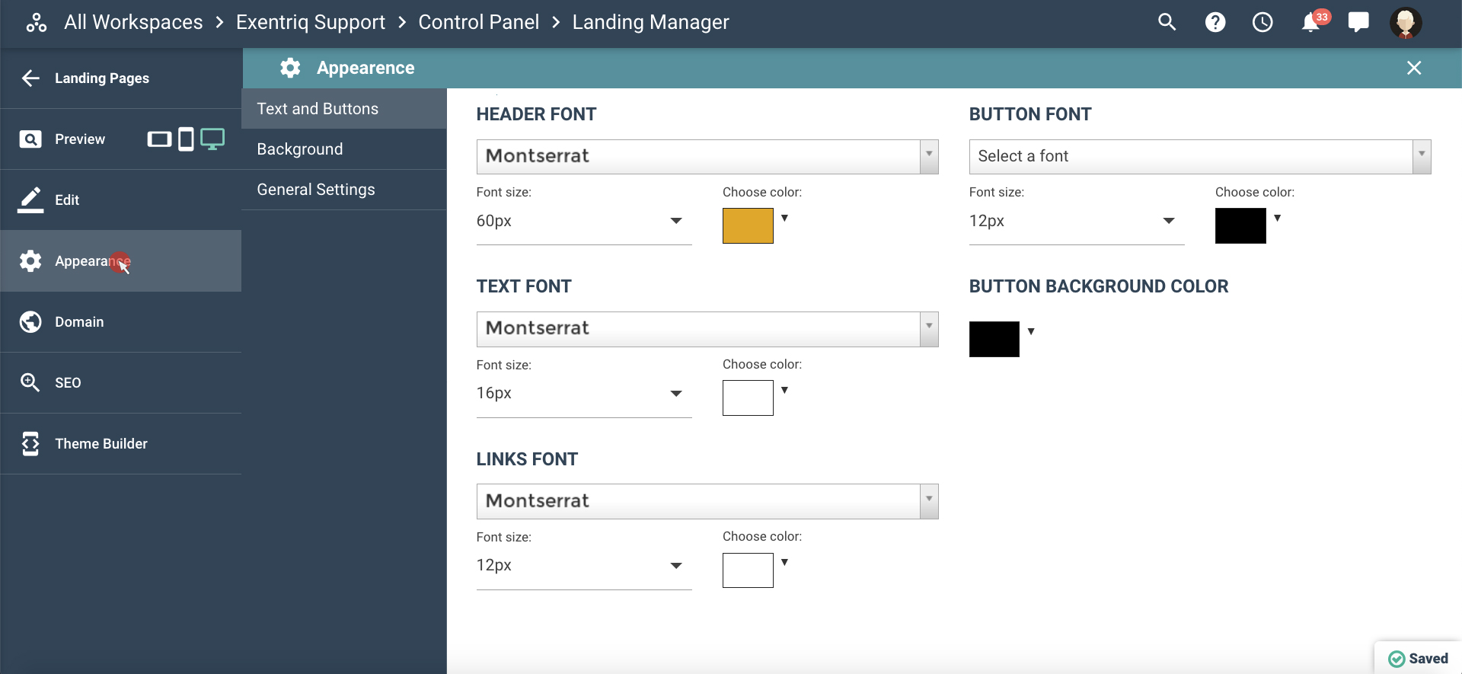The height and width of the screenshot is (674, 1462).
Task: Close the Appearence panel
Action: click(1414, 68)
